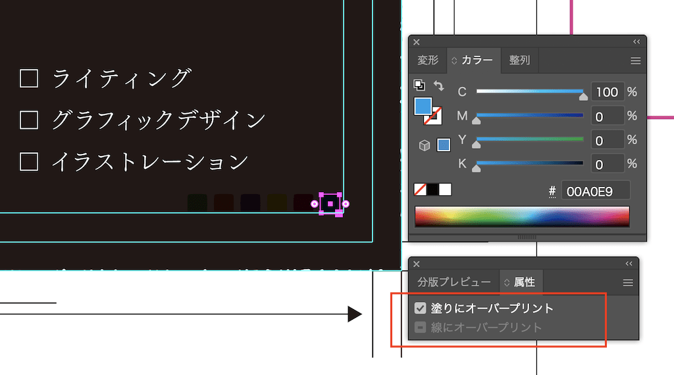This screenshot has width=674, height=375.
Task: Select the blue fill swatch in the Color panel
Action: [423, 106]
